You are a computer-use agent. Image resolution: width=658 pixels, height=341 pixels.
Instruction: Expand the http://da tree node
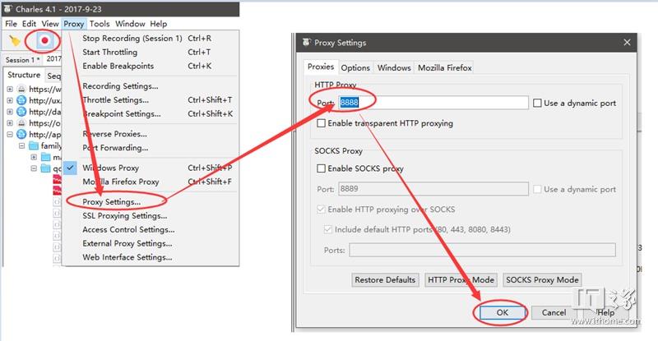point(10,112)
